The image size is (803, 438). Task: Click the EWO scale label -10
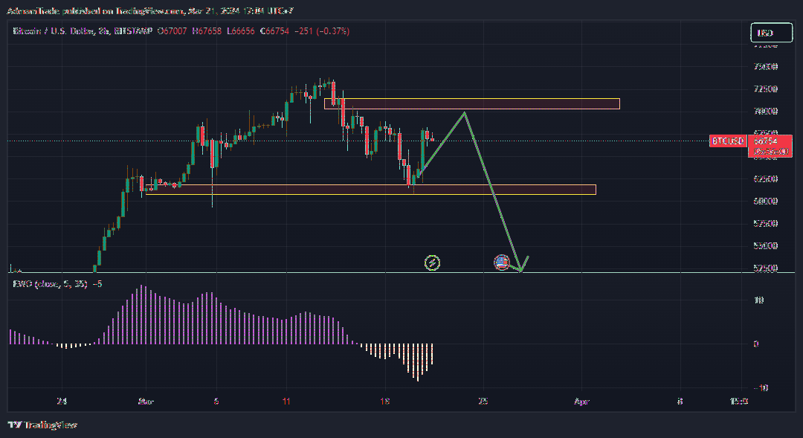[761, 388]
